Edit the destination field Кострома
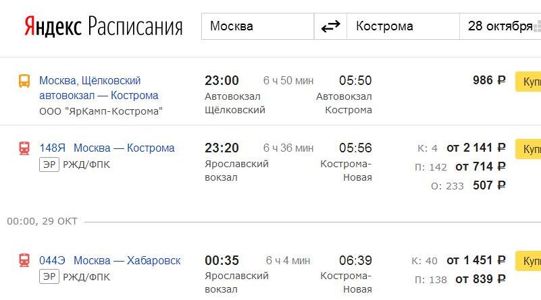This screenshot has height=300, width=541. point(403,27)
